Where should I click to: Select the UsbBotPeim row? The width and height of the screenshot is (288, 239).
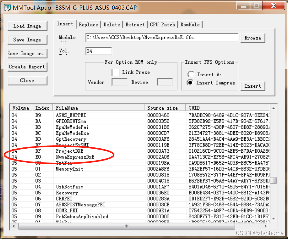click(140, 186)
